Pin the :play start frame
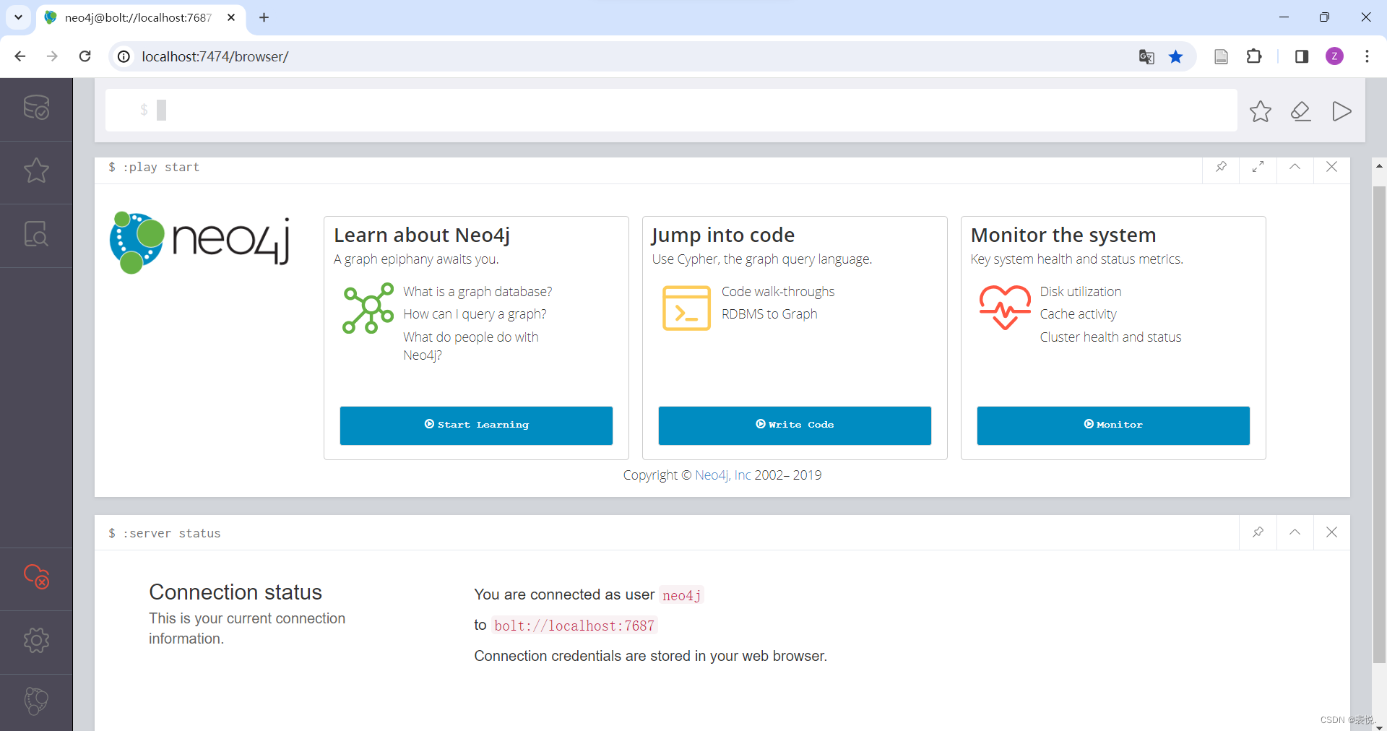Viewport: 1387px width, 731px height. coord(1222,167)
